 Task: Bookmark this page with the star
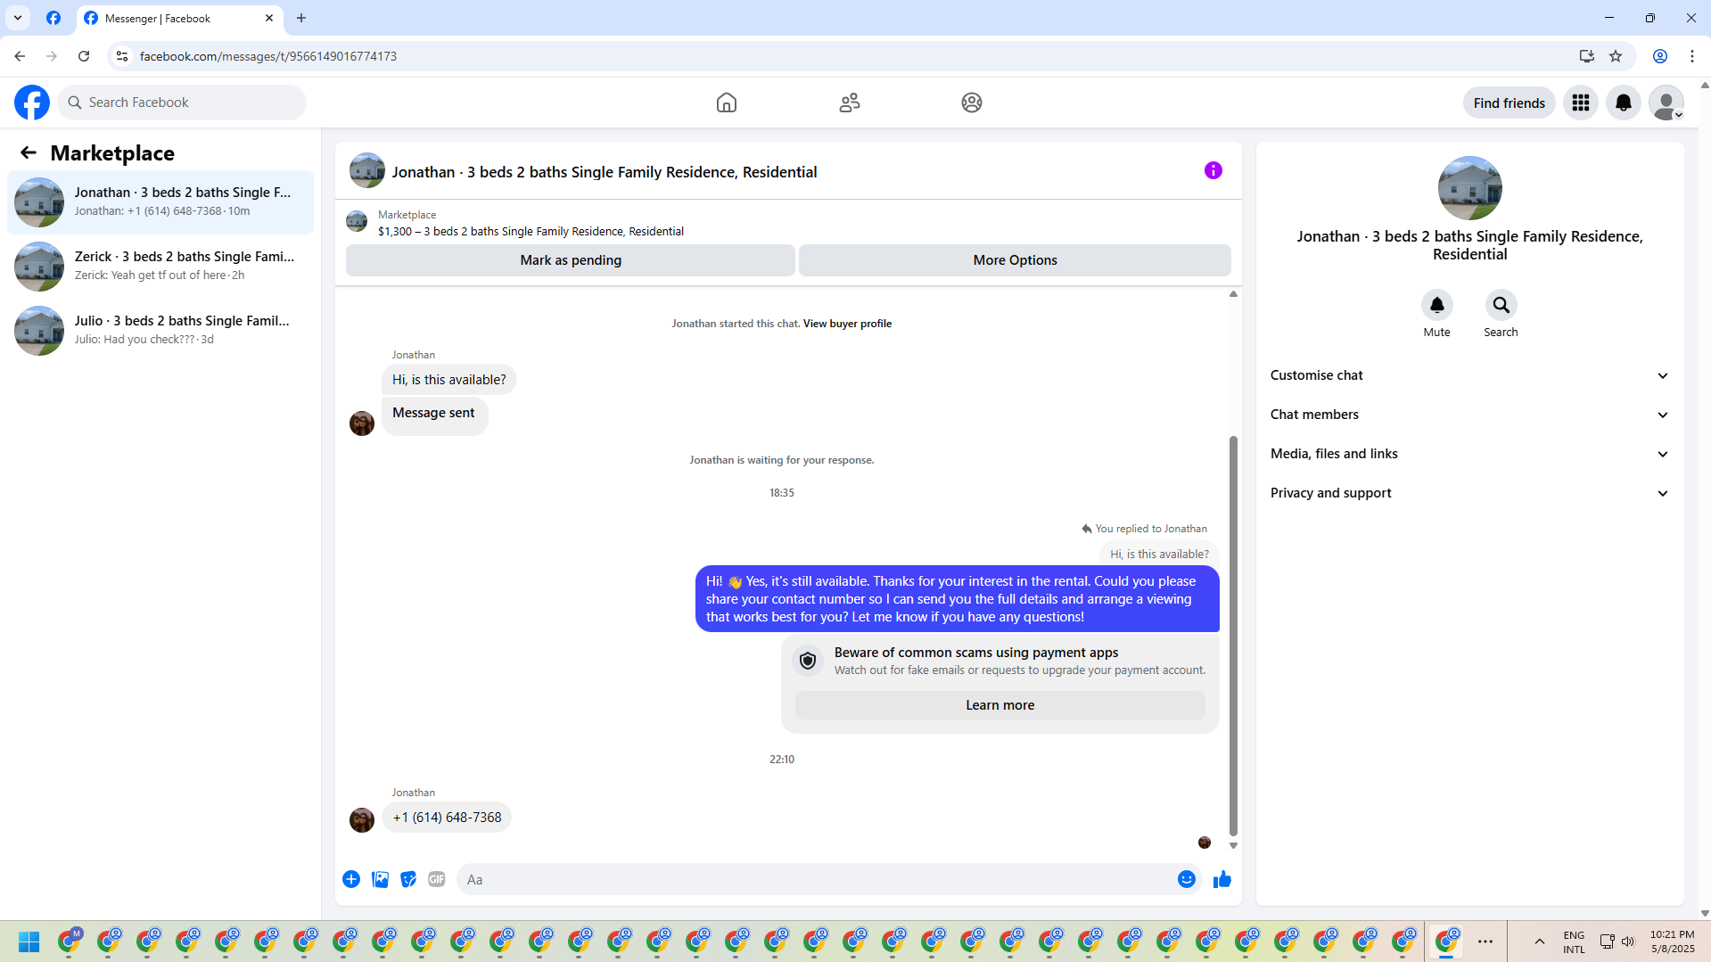tap(1616, 56)
